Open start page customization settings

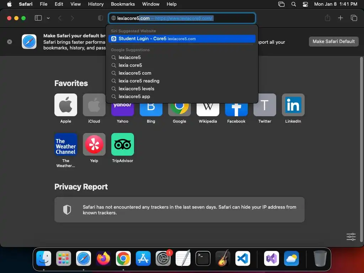pos(351,237)
